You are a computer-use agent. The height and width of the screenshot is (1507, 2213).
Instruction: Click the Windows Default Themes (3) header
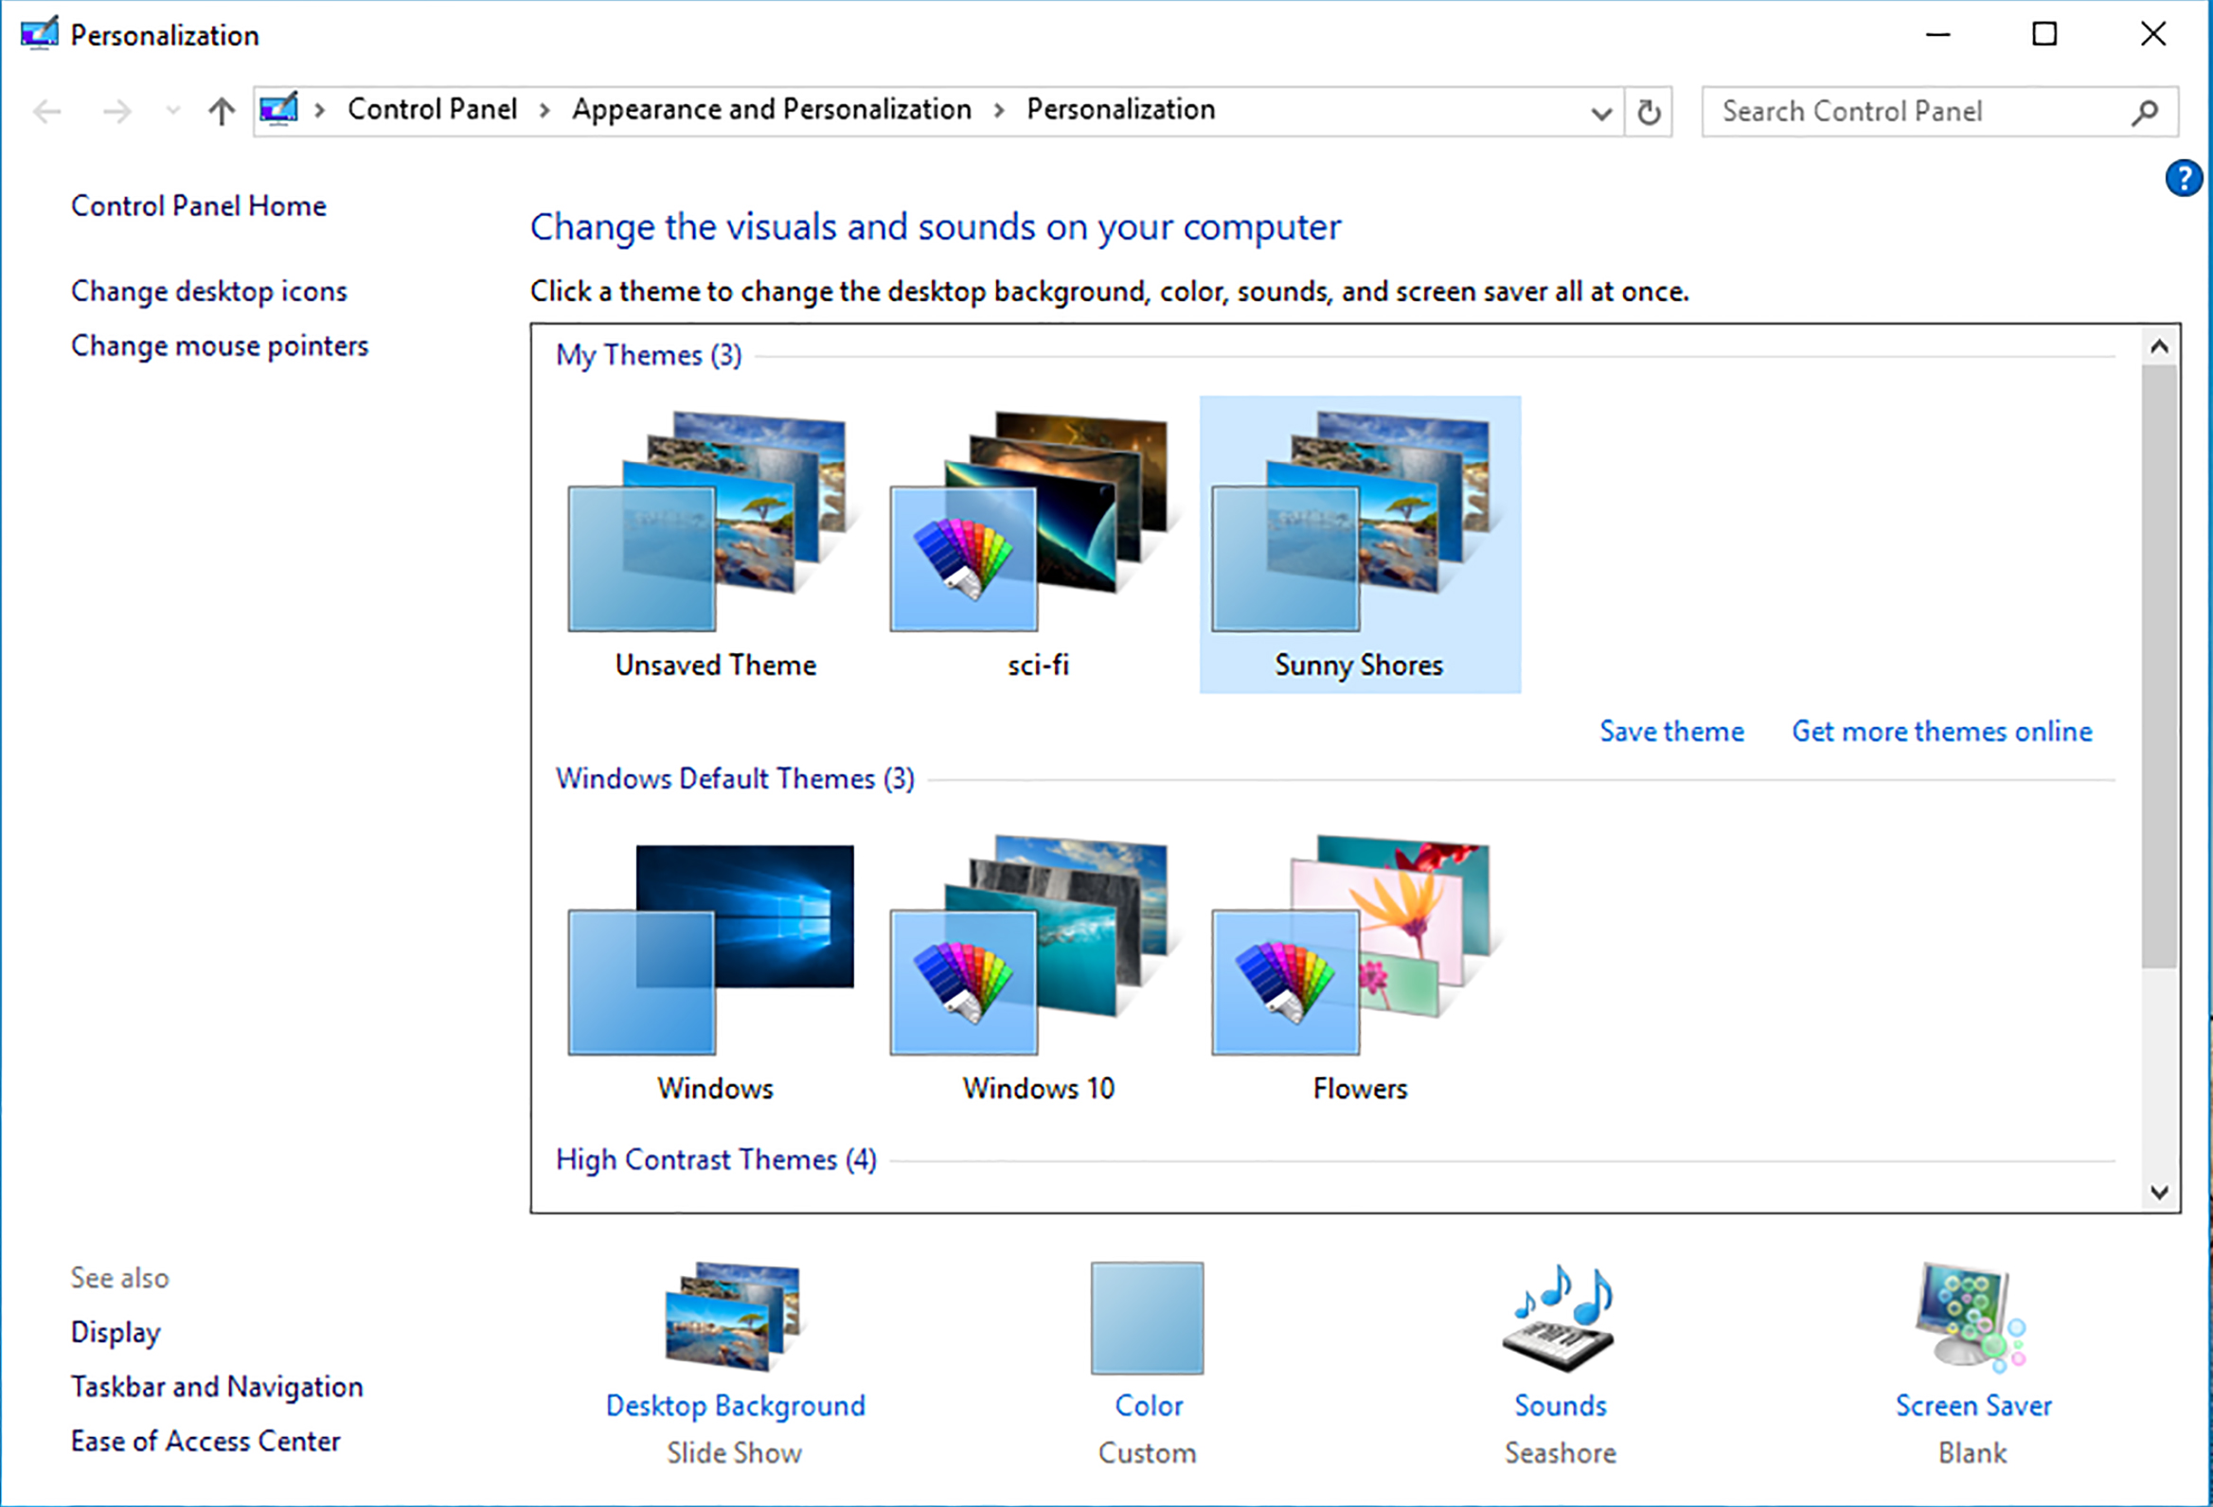click(735, 779)
